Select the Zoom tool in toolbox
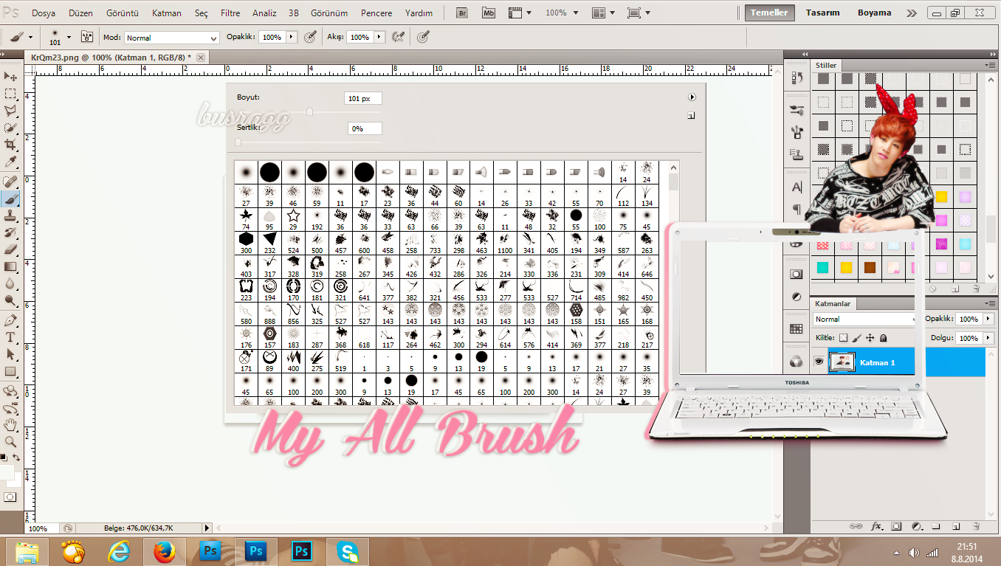The image size is (1001, 566). coord(10,441)
